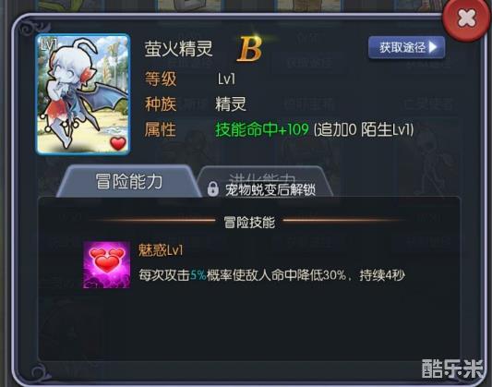492x387 pixels.
Task: Tap the lock icon on evolution tab
Action: [x=212, y=189]
